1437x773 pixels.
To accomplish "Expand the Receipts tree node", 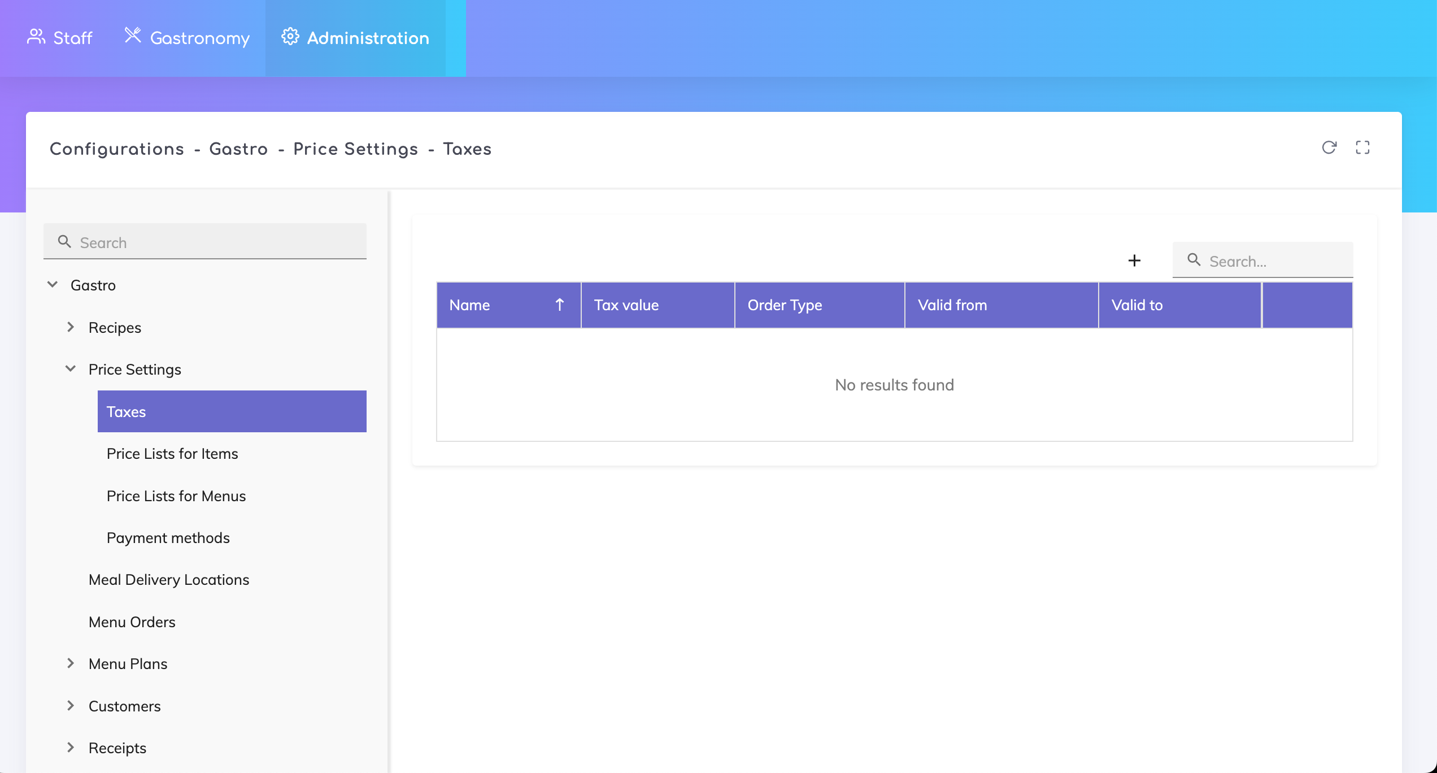I will [71, 748].
